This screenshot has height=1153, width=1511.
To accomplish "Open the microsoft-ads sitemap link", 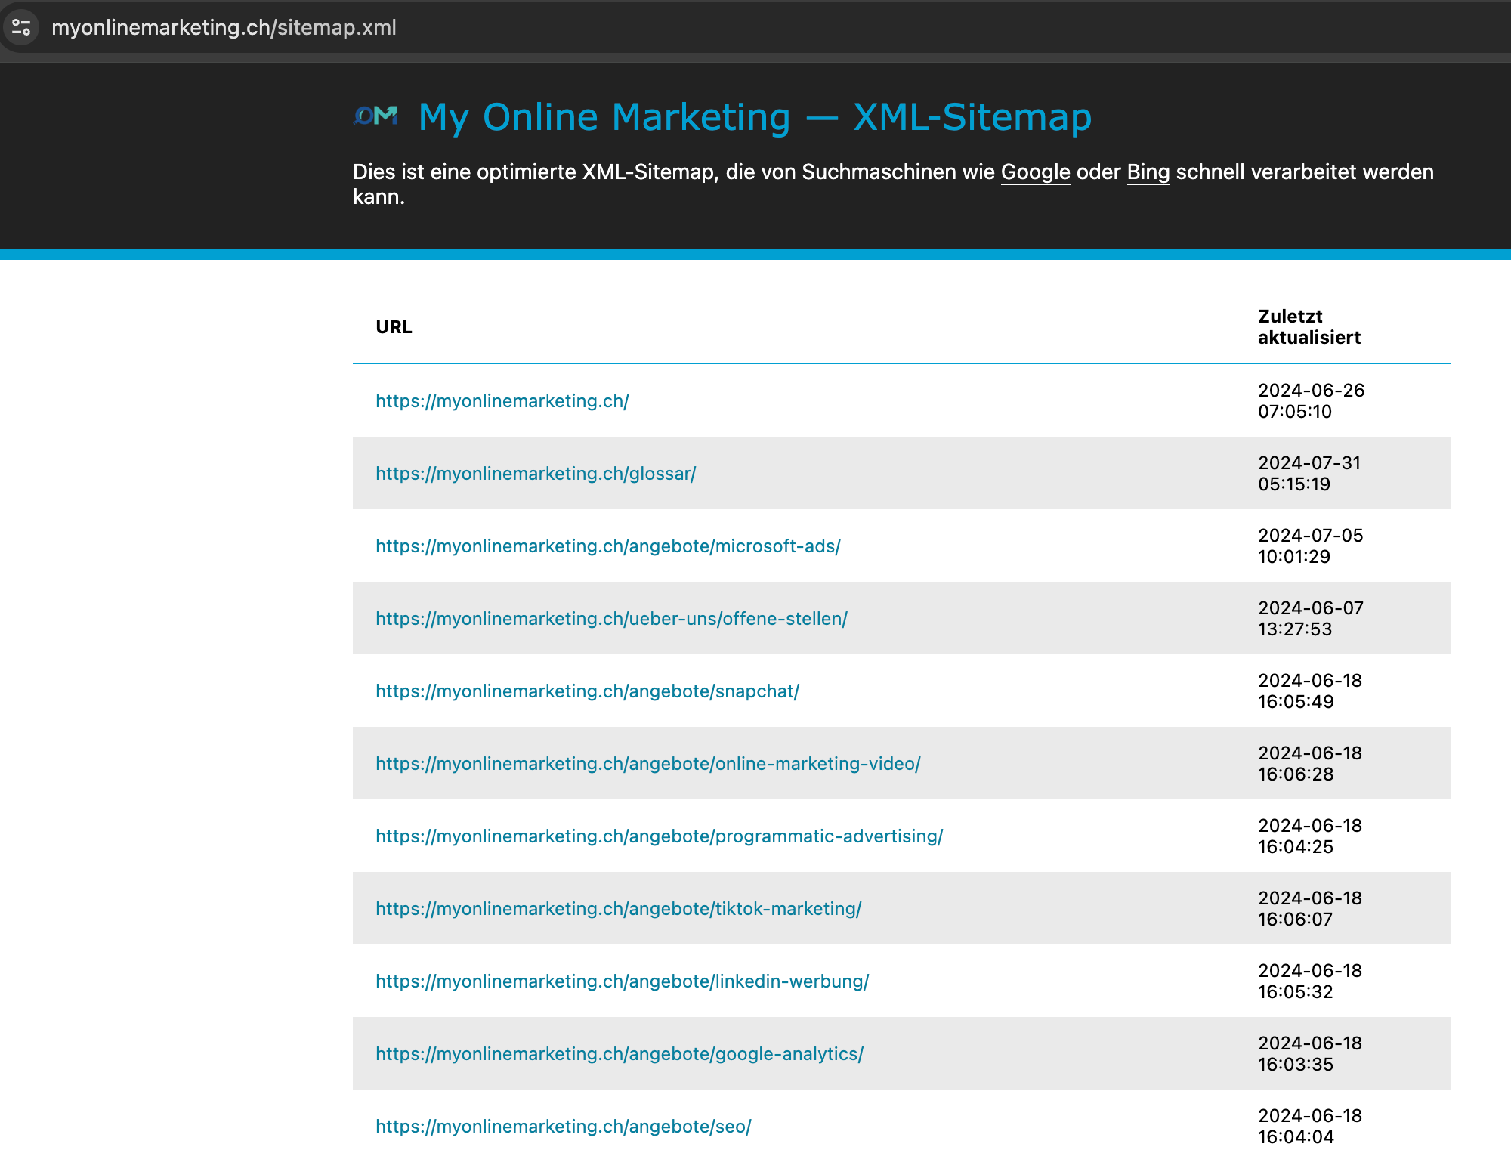I will point(608,546).
